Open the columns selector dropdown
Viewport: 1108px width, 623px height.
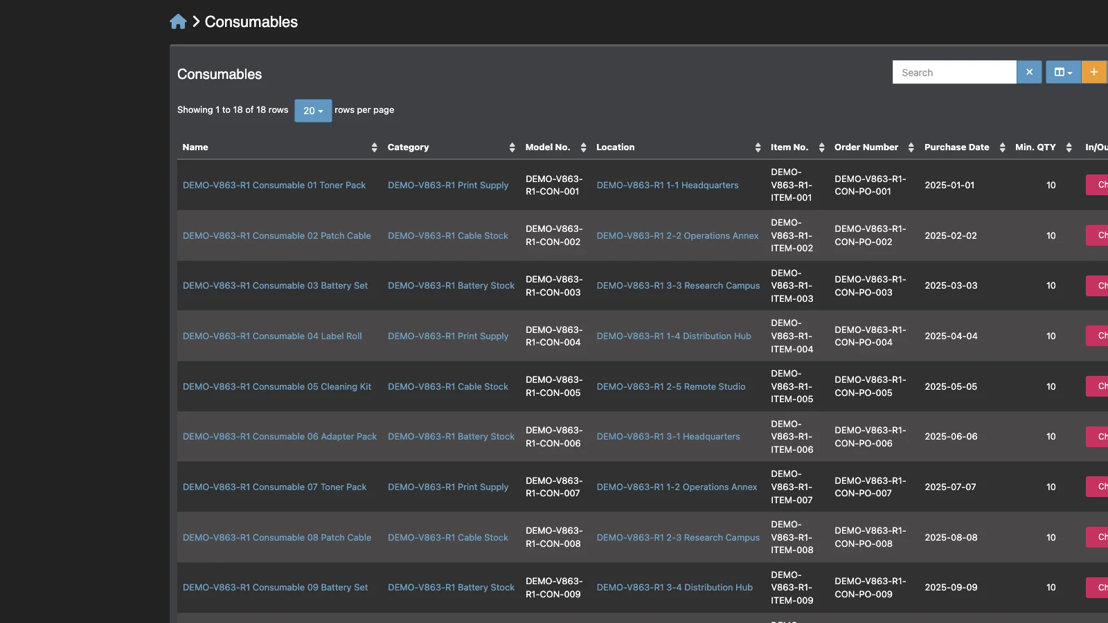[1063, 72]
